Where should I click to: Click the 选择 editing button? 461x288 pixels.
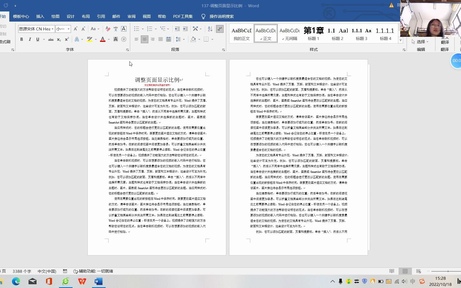pos(420,42)
